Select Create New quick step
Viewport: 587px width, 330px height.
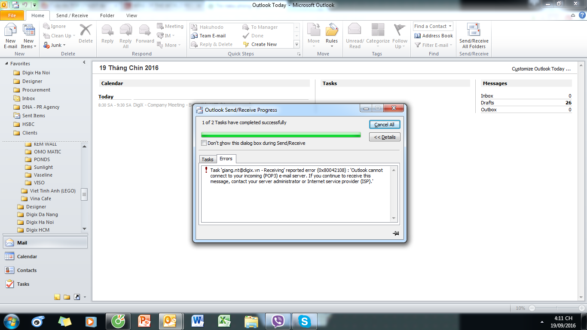click(x=264, y=44)
